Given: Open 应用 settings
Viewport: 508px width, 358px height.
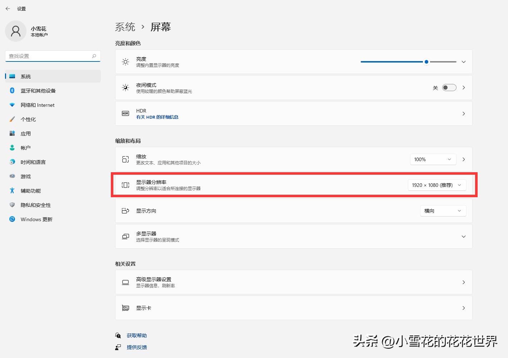Looking at the screenshot, I should click(x=53, y=134).
